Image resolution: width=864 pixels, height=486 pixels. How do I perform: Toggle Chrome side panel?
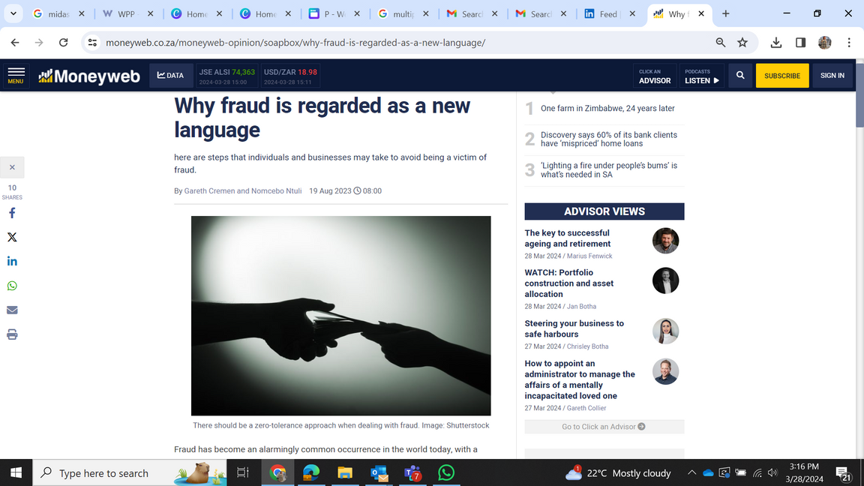(x=801, y=43)
